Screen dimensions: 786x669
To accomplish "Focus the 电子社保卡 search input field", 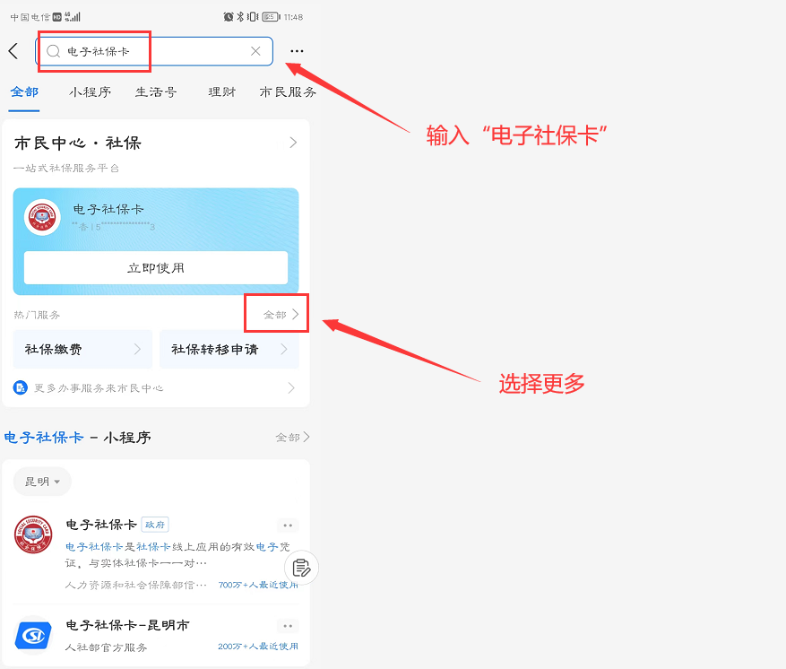I will (x=154, y=50).
